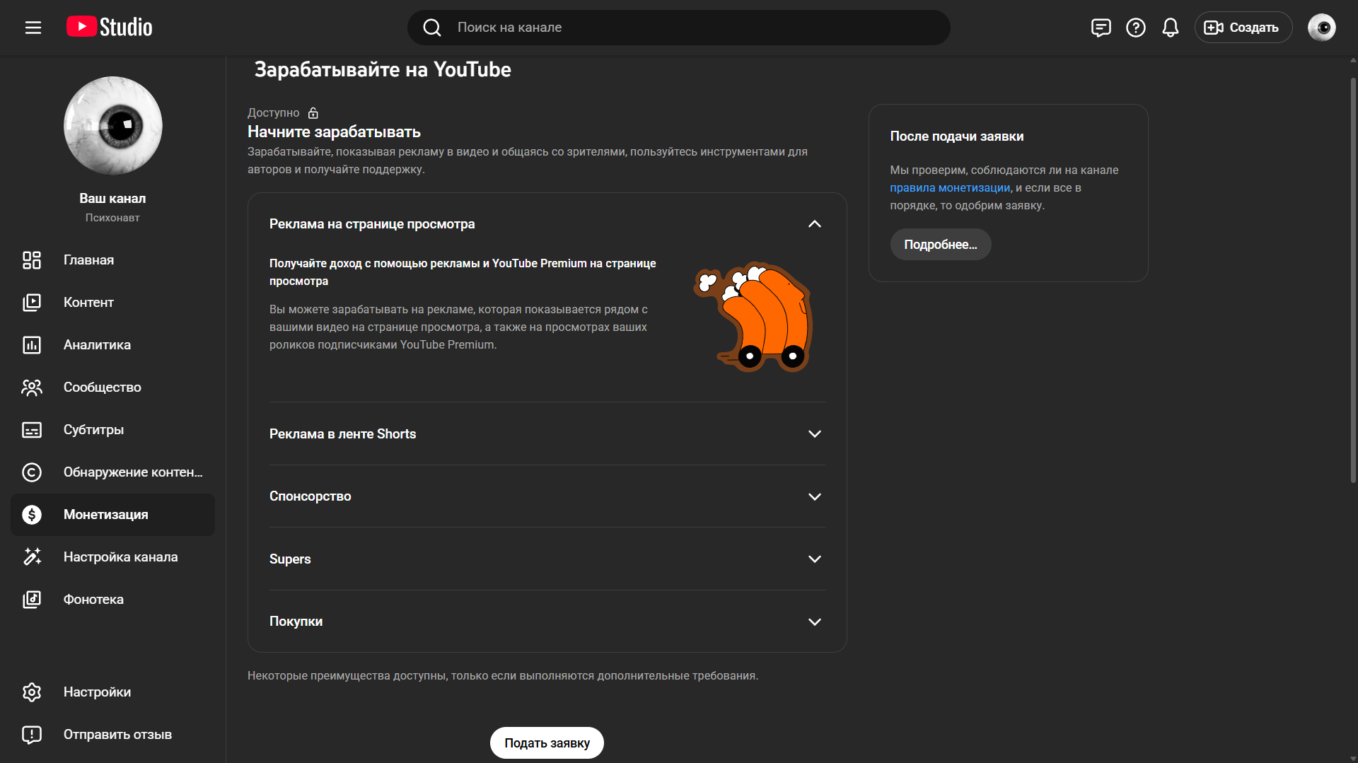Screen dimensions: 1358x763
Task: Open the help question mark icon
Action: point(1136,28)
